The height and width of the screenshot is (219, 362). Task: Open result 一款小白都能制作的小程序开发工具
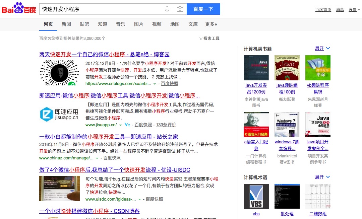point(109,137)
